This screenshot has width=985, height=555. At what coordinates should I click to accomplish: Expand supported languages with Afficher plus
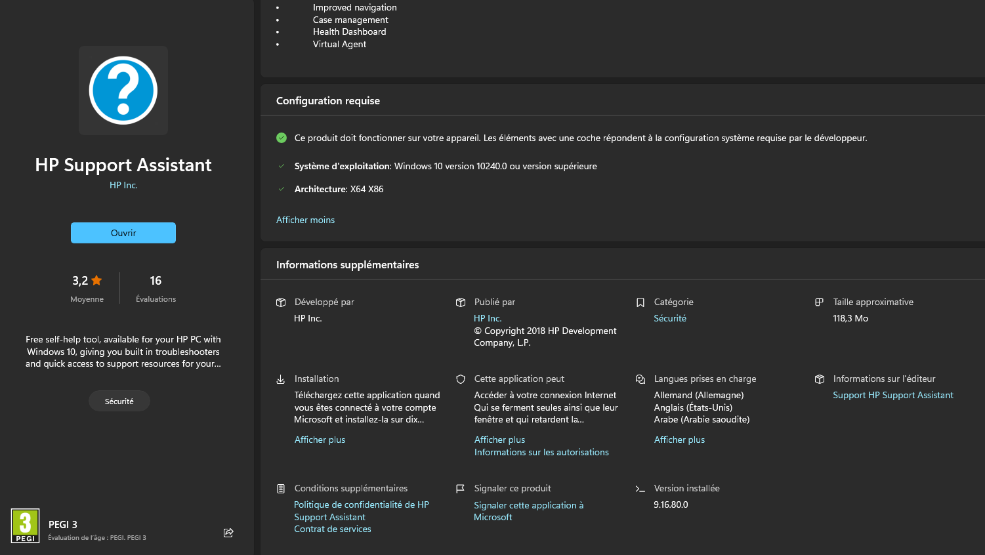(x=679, y=440)
